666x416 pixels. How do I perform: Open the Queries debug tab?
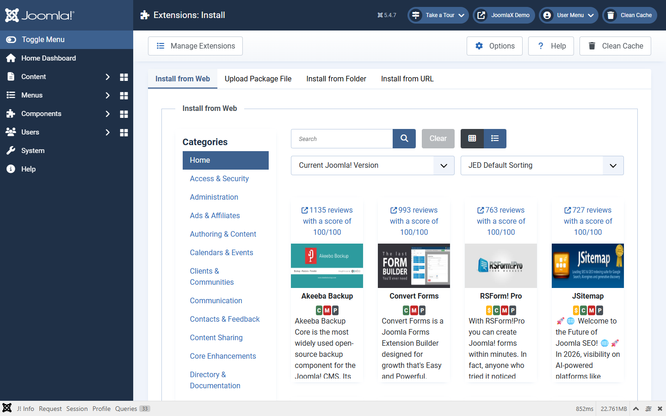[132, 409]
